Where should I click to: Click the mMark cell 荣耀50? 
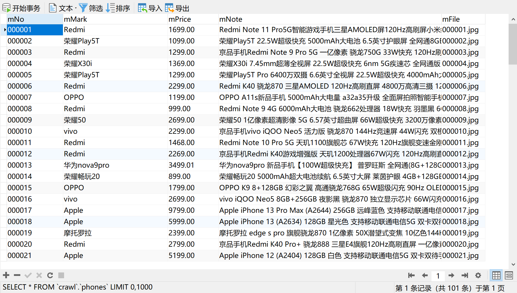point(115,120)
